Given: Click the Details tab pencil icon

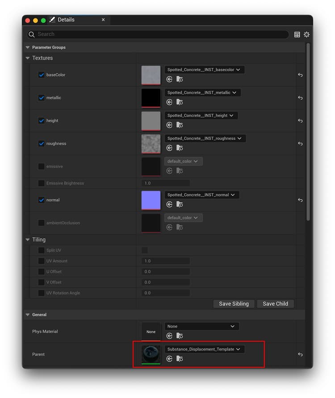Looking at the screenshot, I should (x=52, y=20).
